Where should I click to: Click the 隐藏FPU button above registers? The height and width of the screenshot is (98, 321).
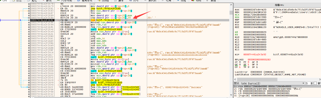click(x=277, y=5)
